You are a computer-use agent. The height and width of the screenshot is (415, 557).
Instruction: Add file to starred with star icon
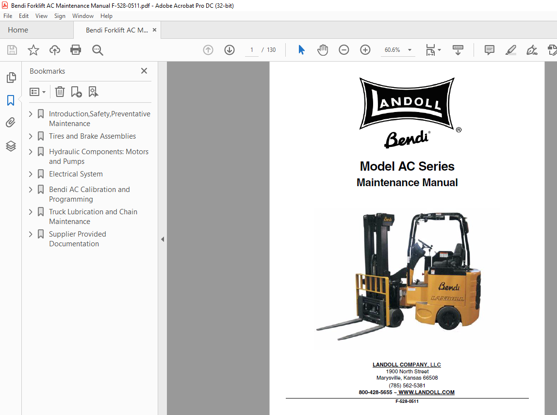[33, 50]
